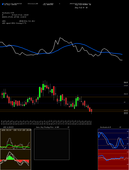Click the 'Intra Day Trading Price & MR' heading
129x170 pixels.
point(47,127)
